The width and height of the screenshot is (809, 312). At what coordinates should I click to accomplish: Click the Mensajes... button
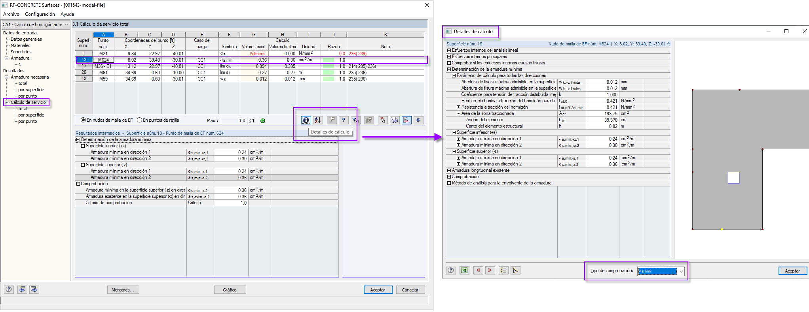(x=123, y=290)
